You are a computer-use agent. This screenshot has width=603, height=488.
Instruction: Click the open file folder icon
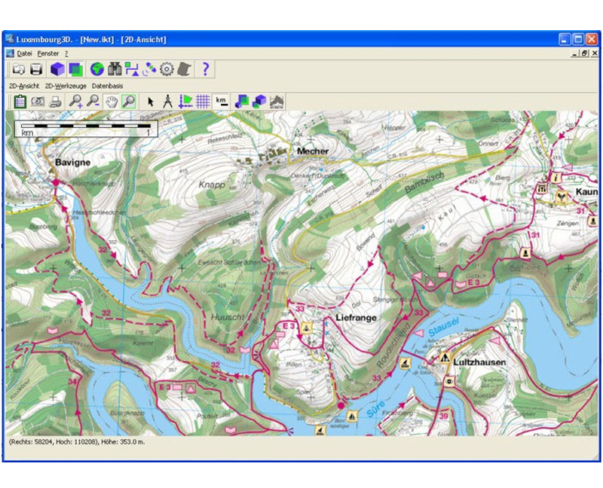pyautogui.click(x=18, y=69)
